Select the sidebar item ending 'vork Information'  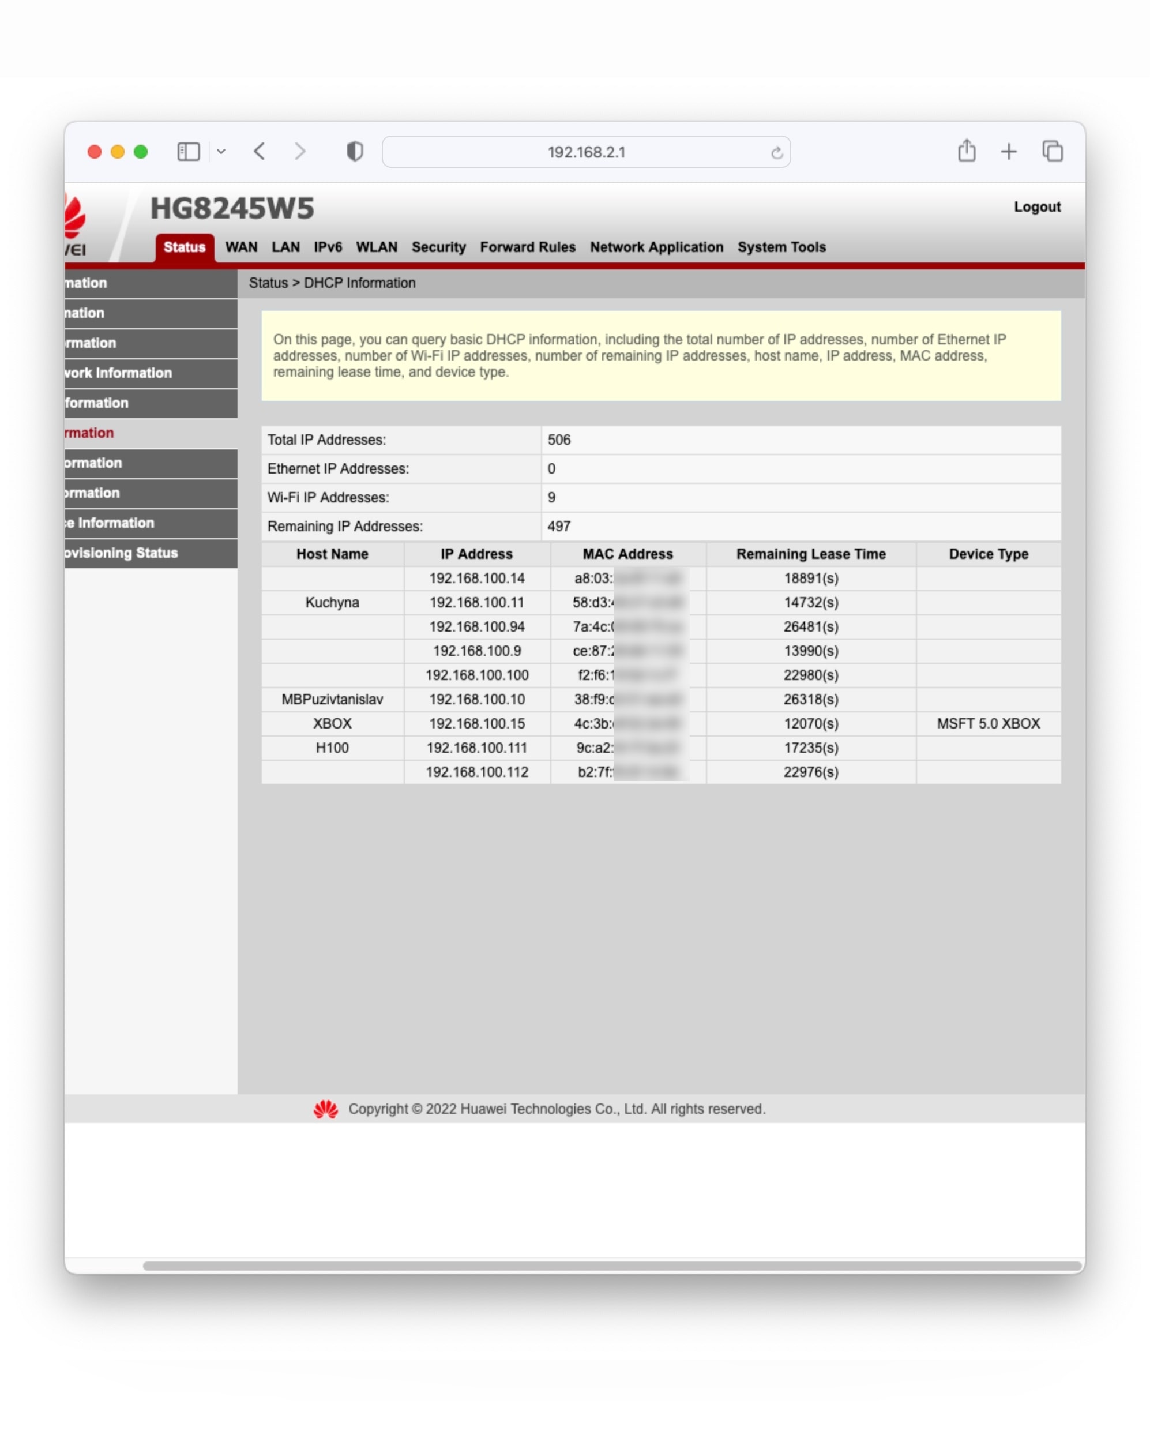pos(151,373)
